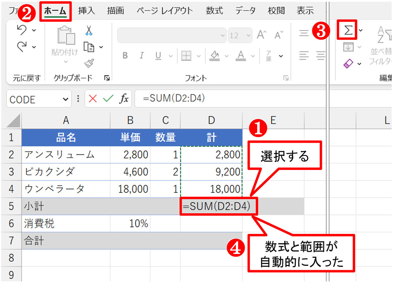395x288 pixels.
Task: Click the Select All corner triangle
Action: point(13,120)
